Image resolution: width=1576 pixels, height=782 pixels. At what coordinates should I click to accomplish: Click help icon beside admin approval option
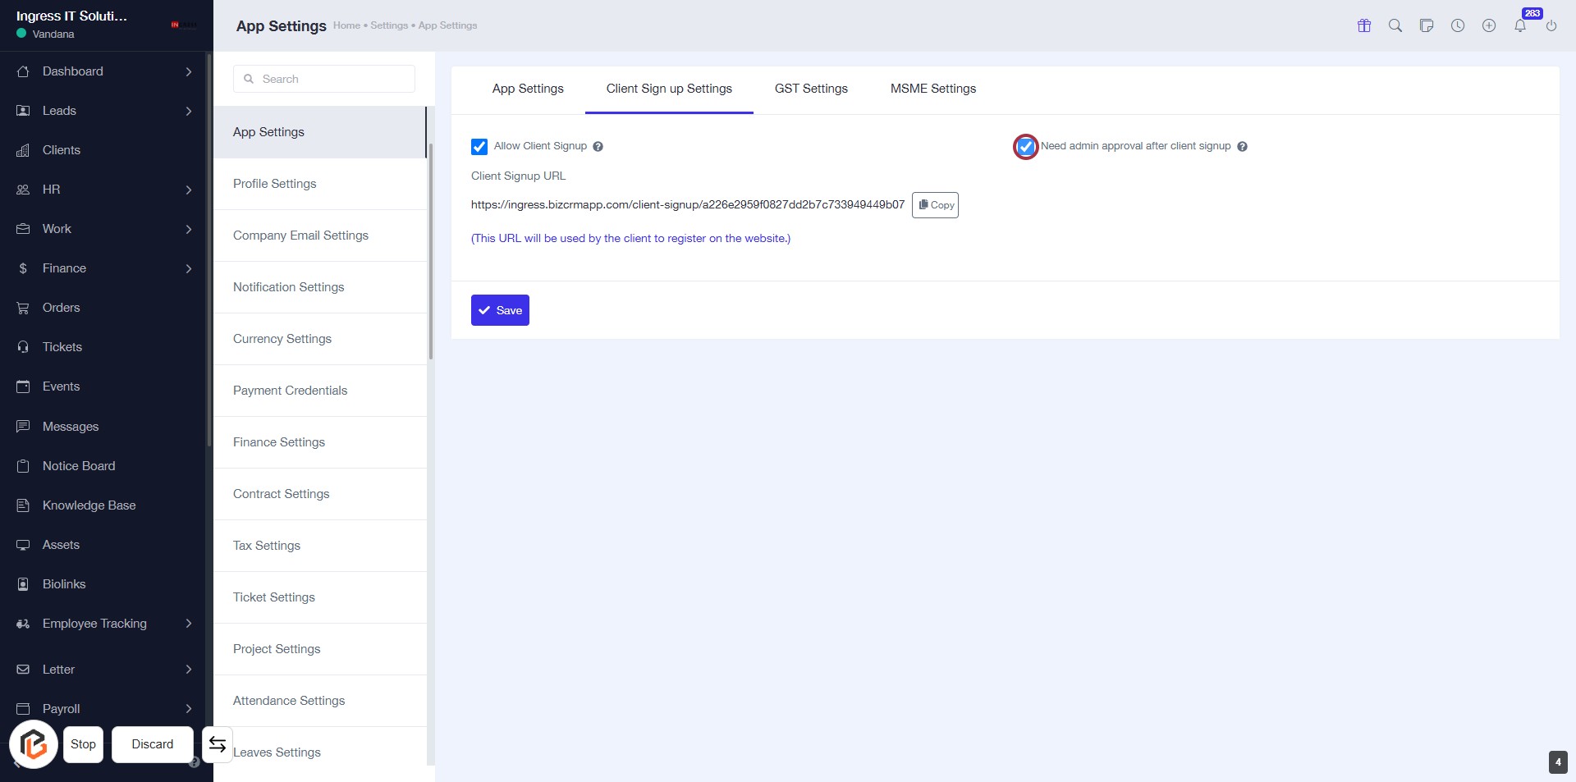coord(1242,147)
